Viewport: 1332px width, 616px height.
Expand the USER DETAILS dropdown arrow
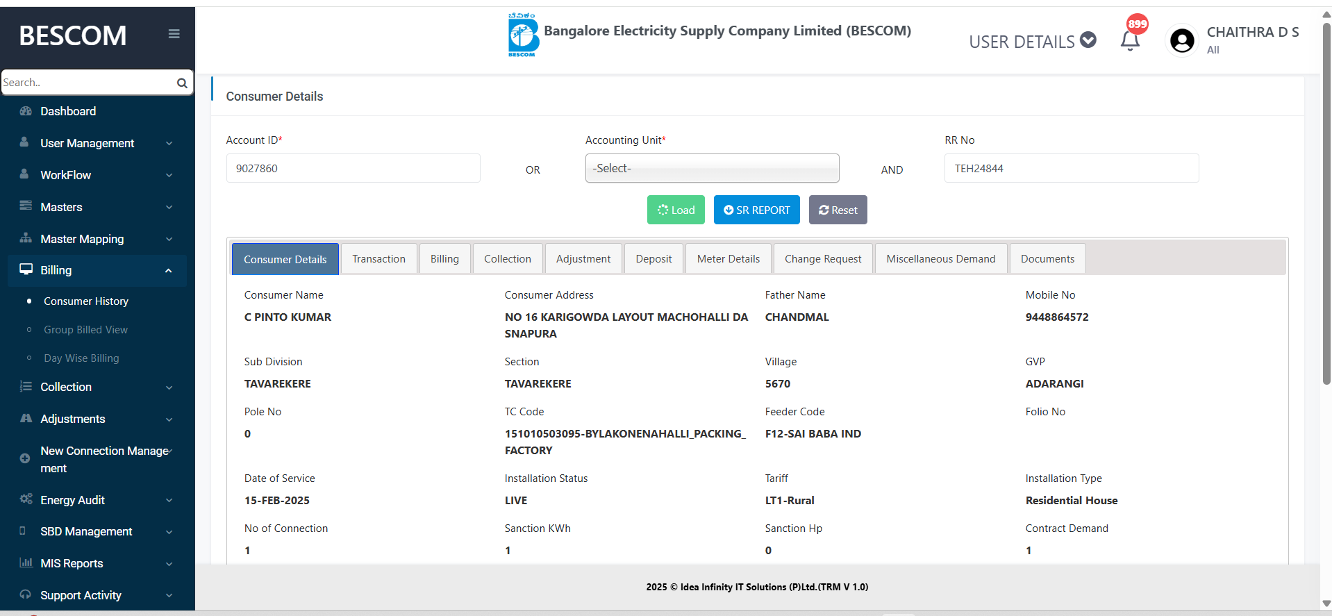[x=1088, y=40]
